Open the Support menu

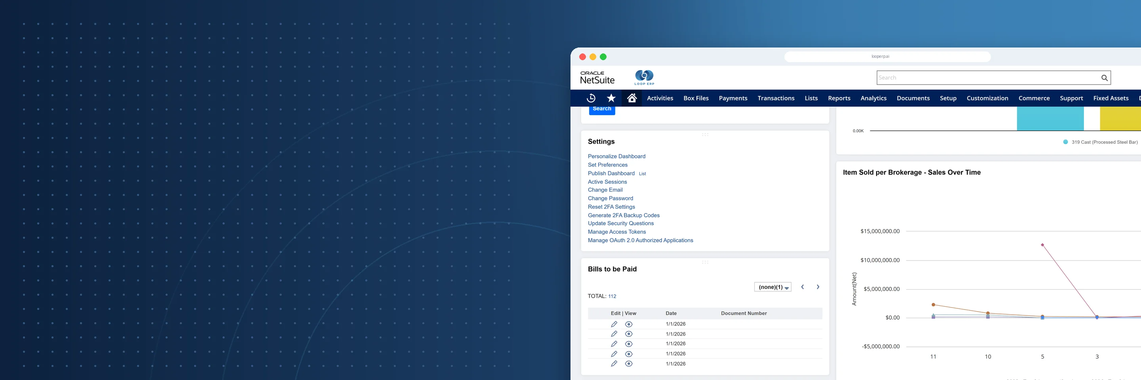click(1071, 98)
